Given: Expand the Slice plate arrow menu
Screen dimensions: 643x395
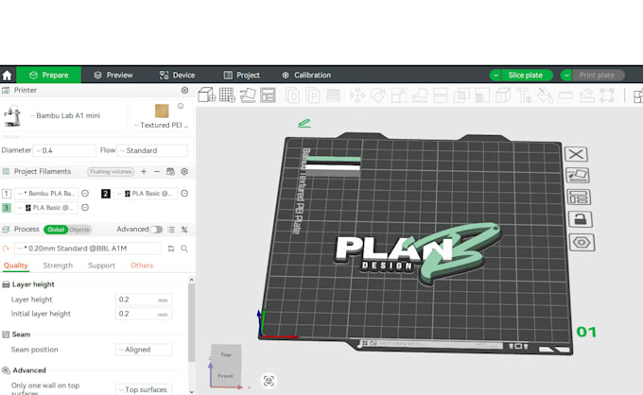Looking at the screenshot, I should [x=495, y=76].
